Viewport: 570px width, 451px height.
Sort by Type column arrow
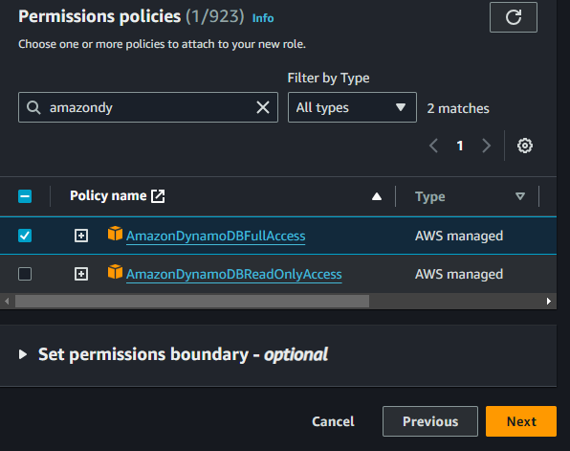520,196
